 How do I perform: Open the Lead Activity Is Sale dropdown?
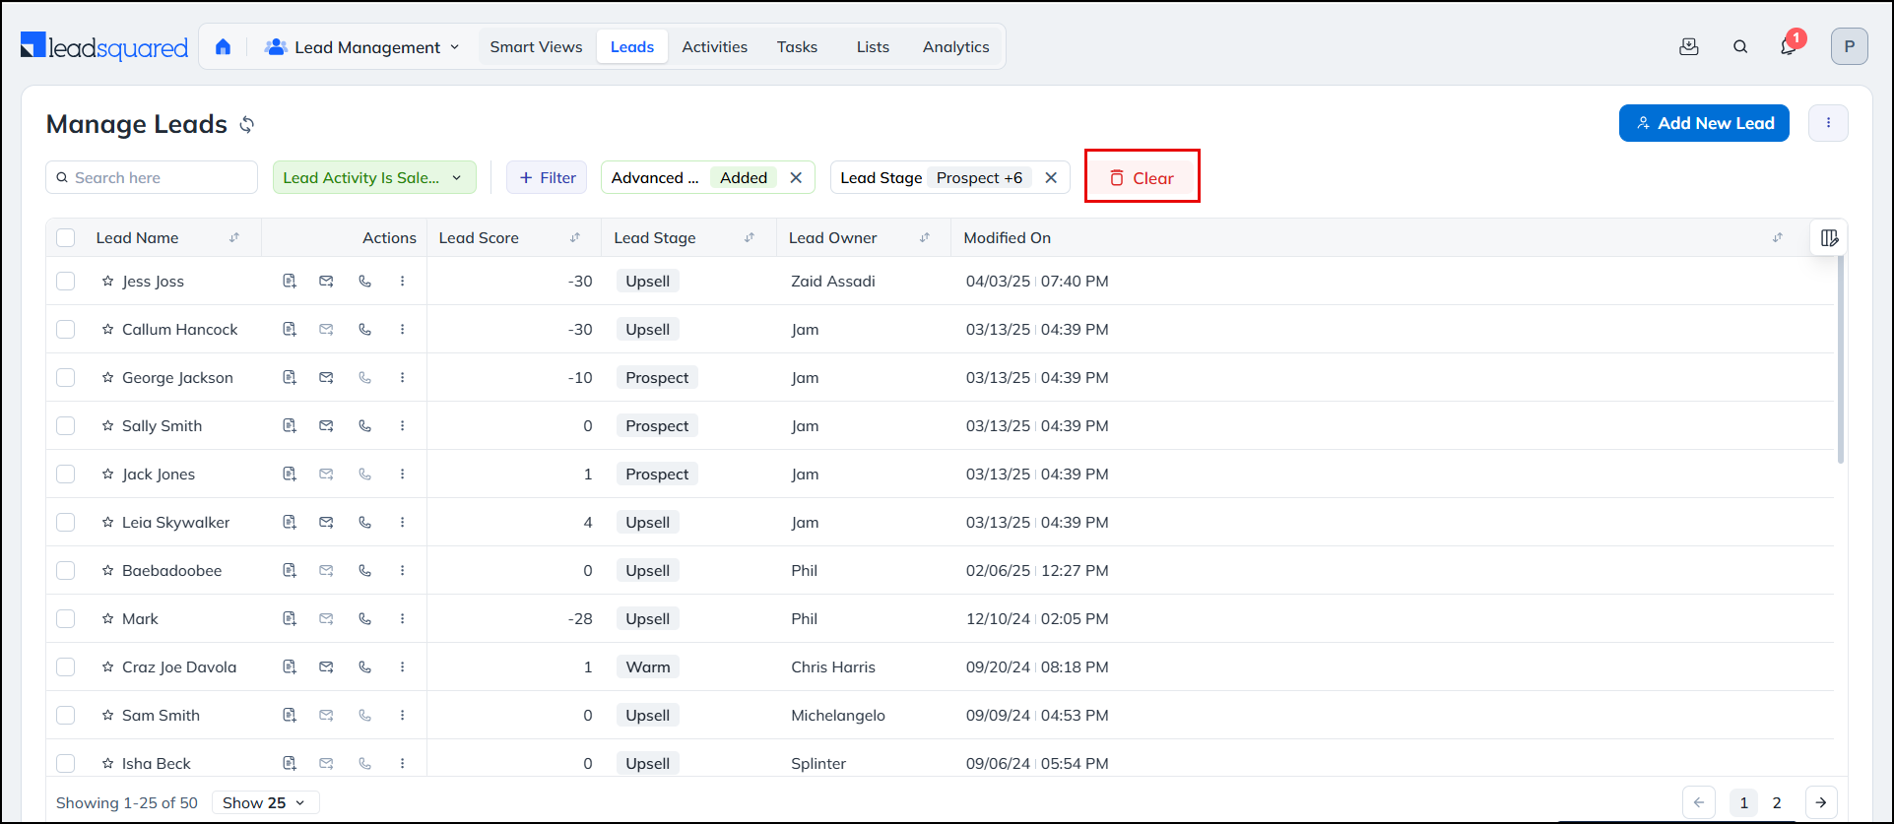click(374, 178)
